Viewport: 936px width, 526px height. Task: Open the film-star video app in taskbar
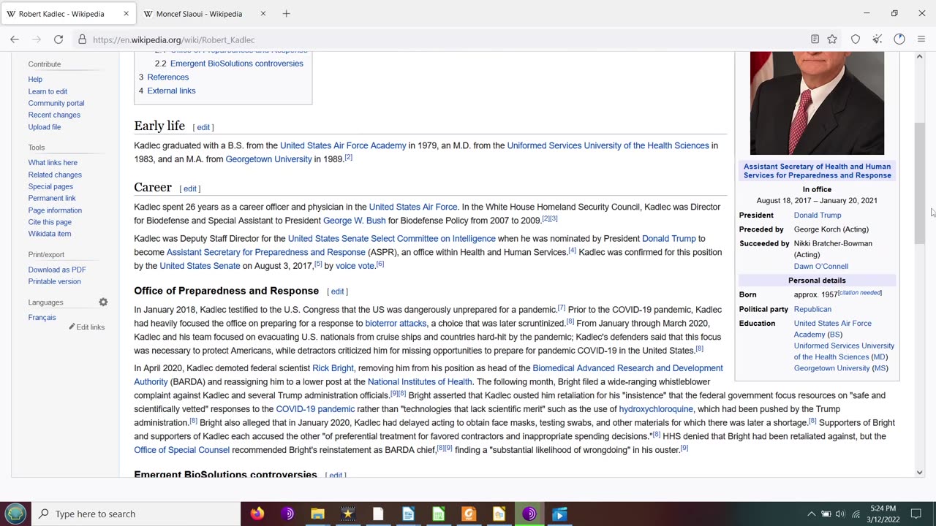point(347,514)
